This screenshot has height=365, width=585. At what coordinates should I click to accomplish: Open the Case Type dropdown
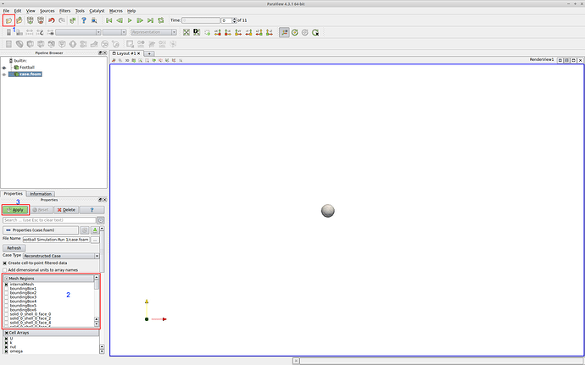pyautogui.click(x=61, y=256)
